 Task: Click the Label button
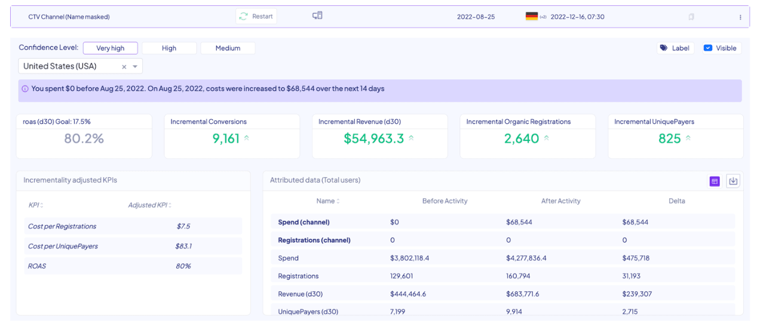coord(675,48)
